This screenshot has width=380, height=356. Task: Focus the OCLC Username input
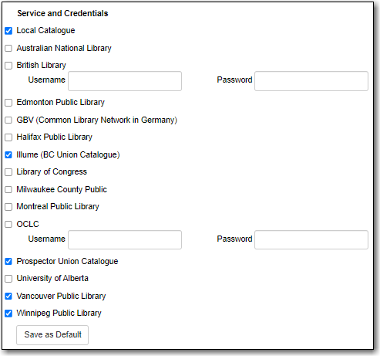[125, 239]
